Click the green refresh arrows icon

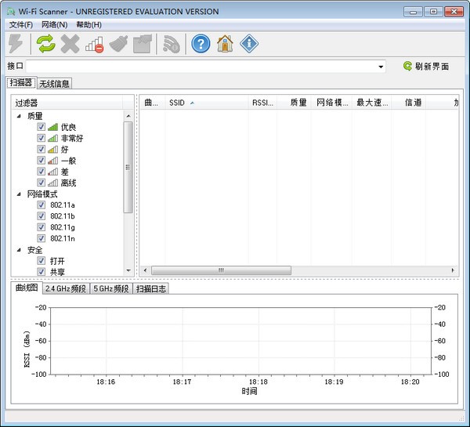pyautogui.click(x=45, y=44)
